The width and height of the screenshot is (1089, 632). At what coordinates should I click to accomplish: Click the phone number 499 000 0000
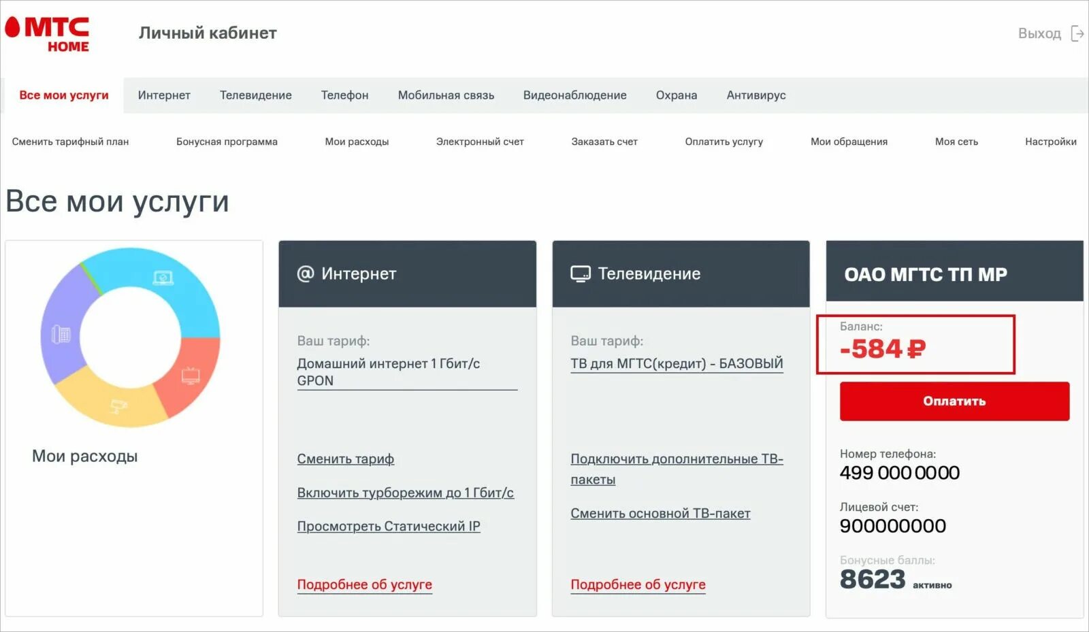click(x=900, y=473)
